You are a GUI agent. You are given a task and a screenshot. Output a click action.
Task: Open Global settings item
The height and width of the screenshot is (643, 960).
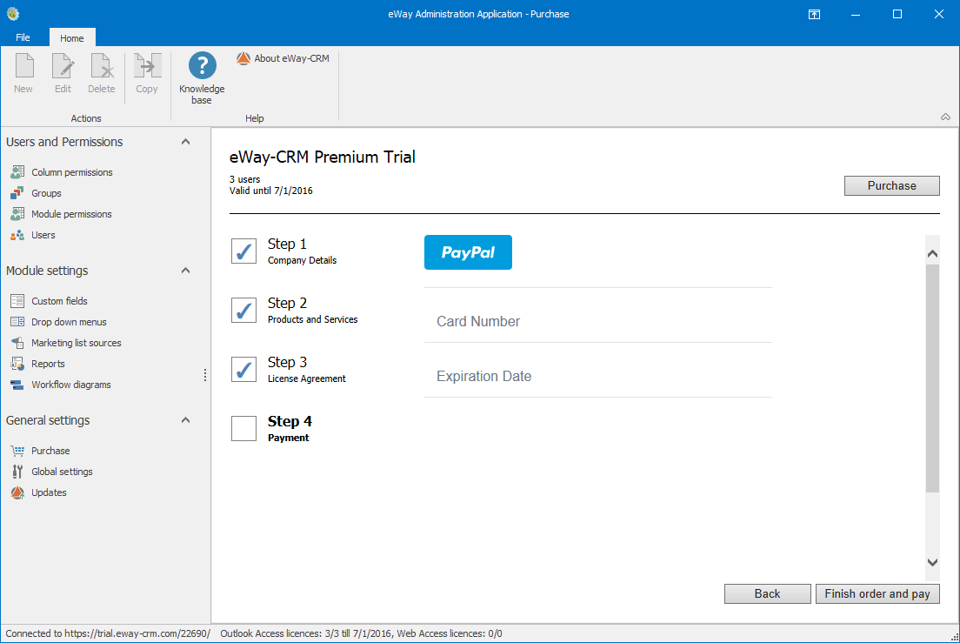tap(62, 472)
